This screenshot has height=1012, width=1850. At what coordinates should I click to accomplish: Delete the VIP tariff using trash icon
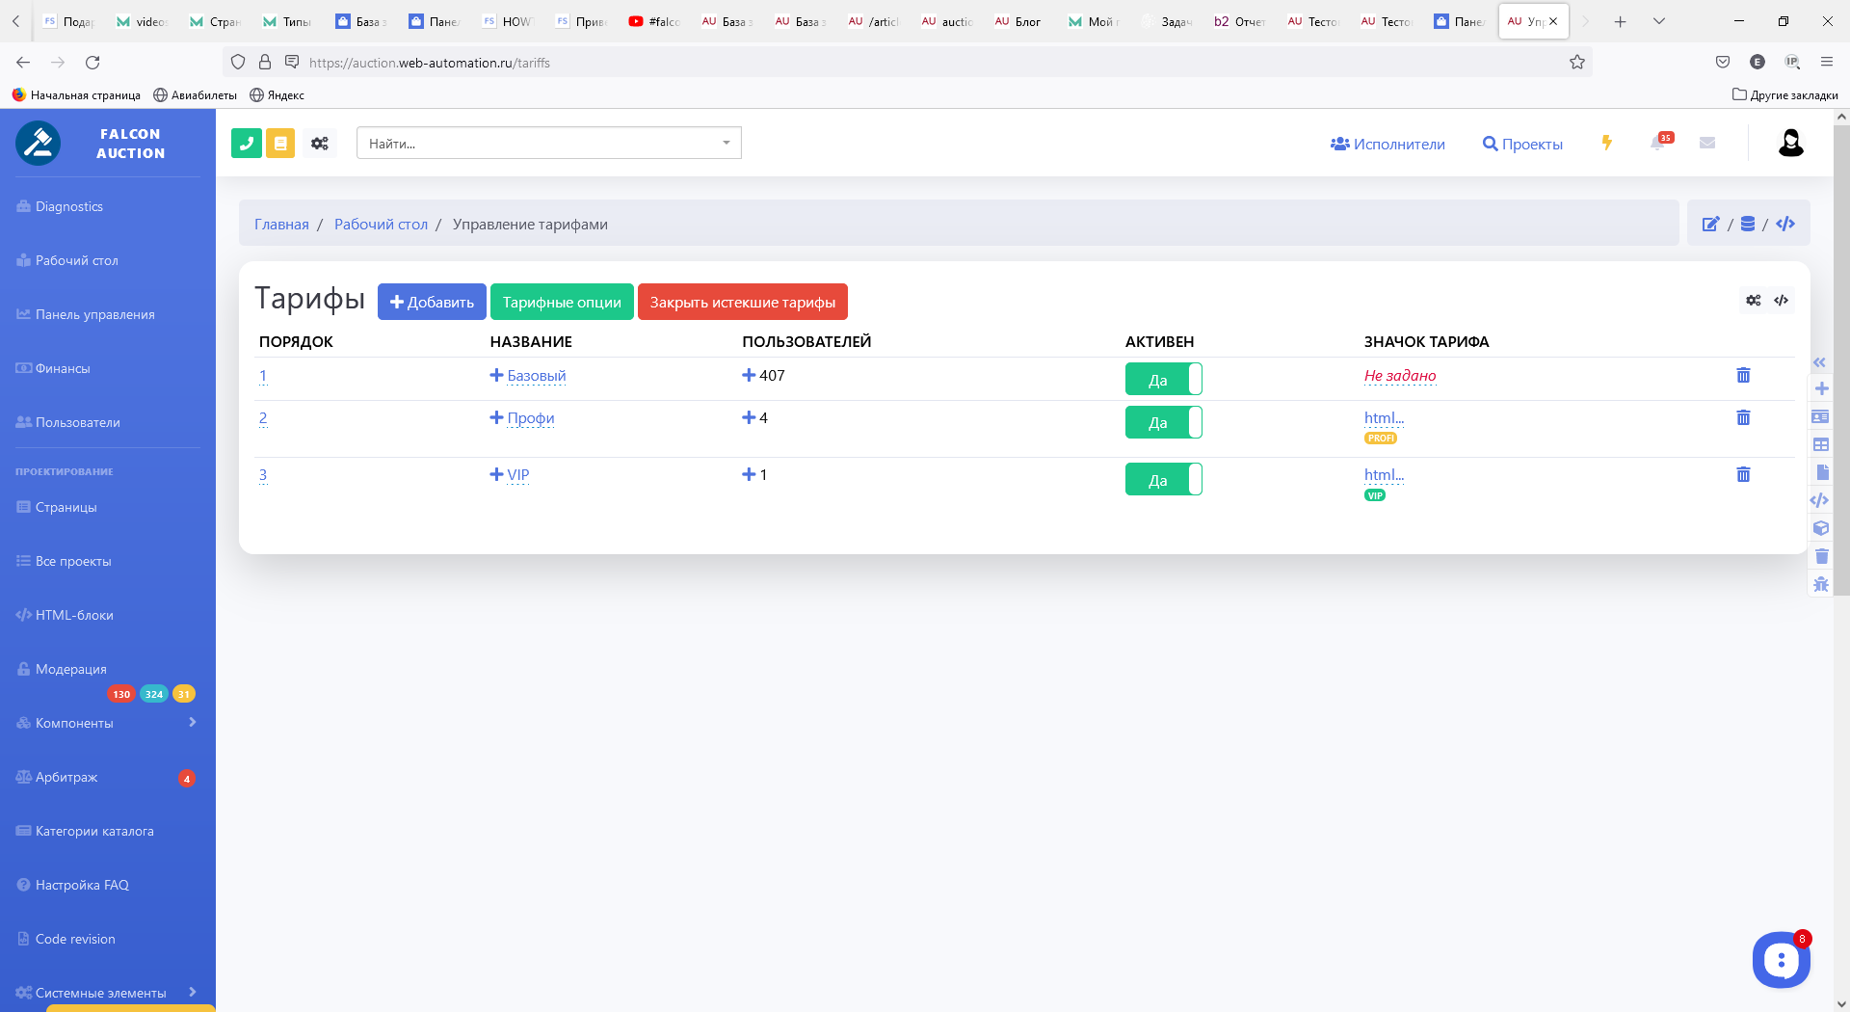click(x=1743, y=475)
